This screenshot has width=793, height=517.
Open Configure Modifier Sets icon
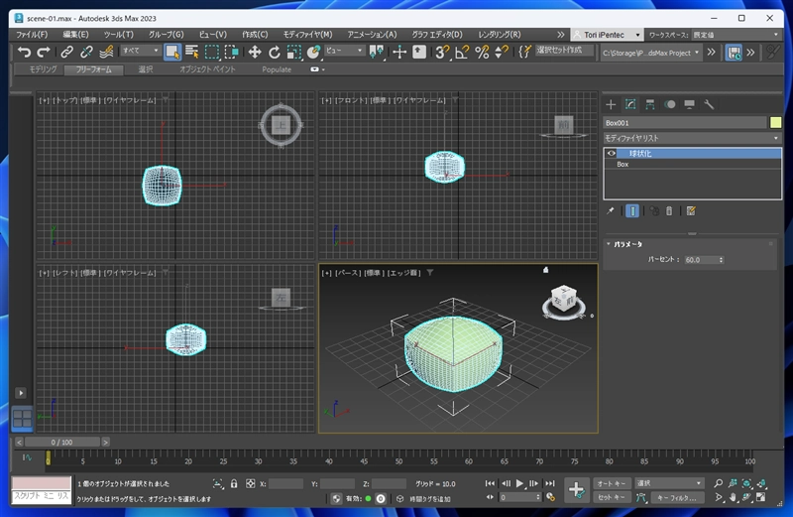(x=691, y=211)
